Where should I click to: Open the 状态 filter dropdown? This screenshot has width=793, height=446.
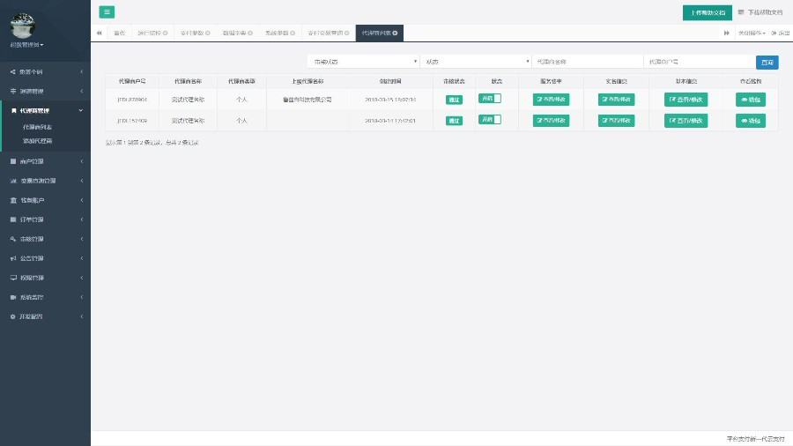[476, 62]
